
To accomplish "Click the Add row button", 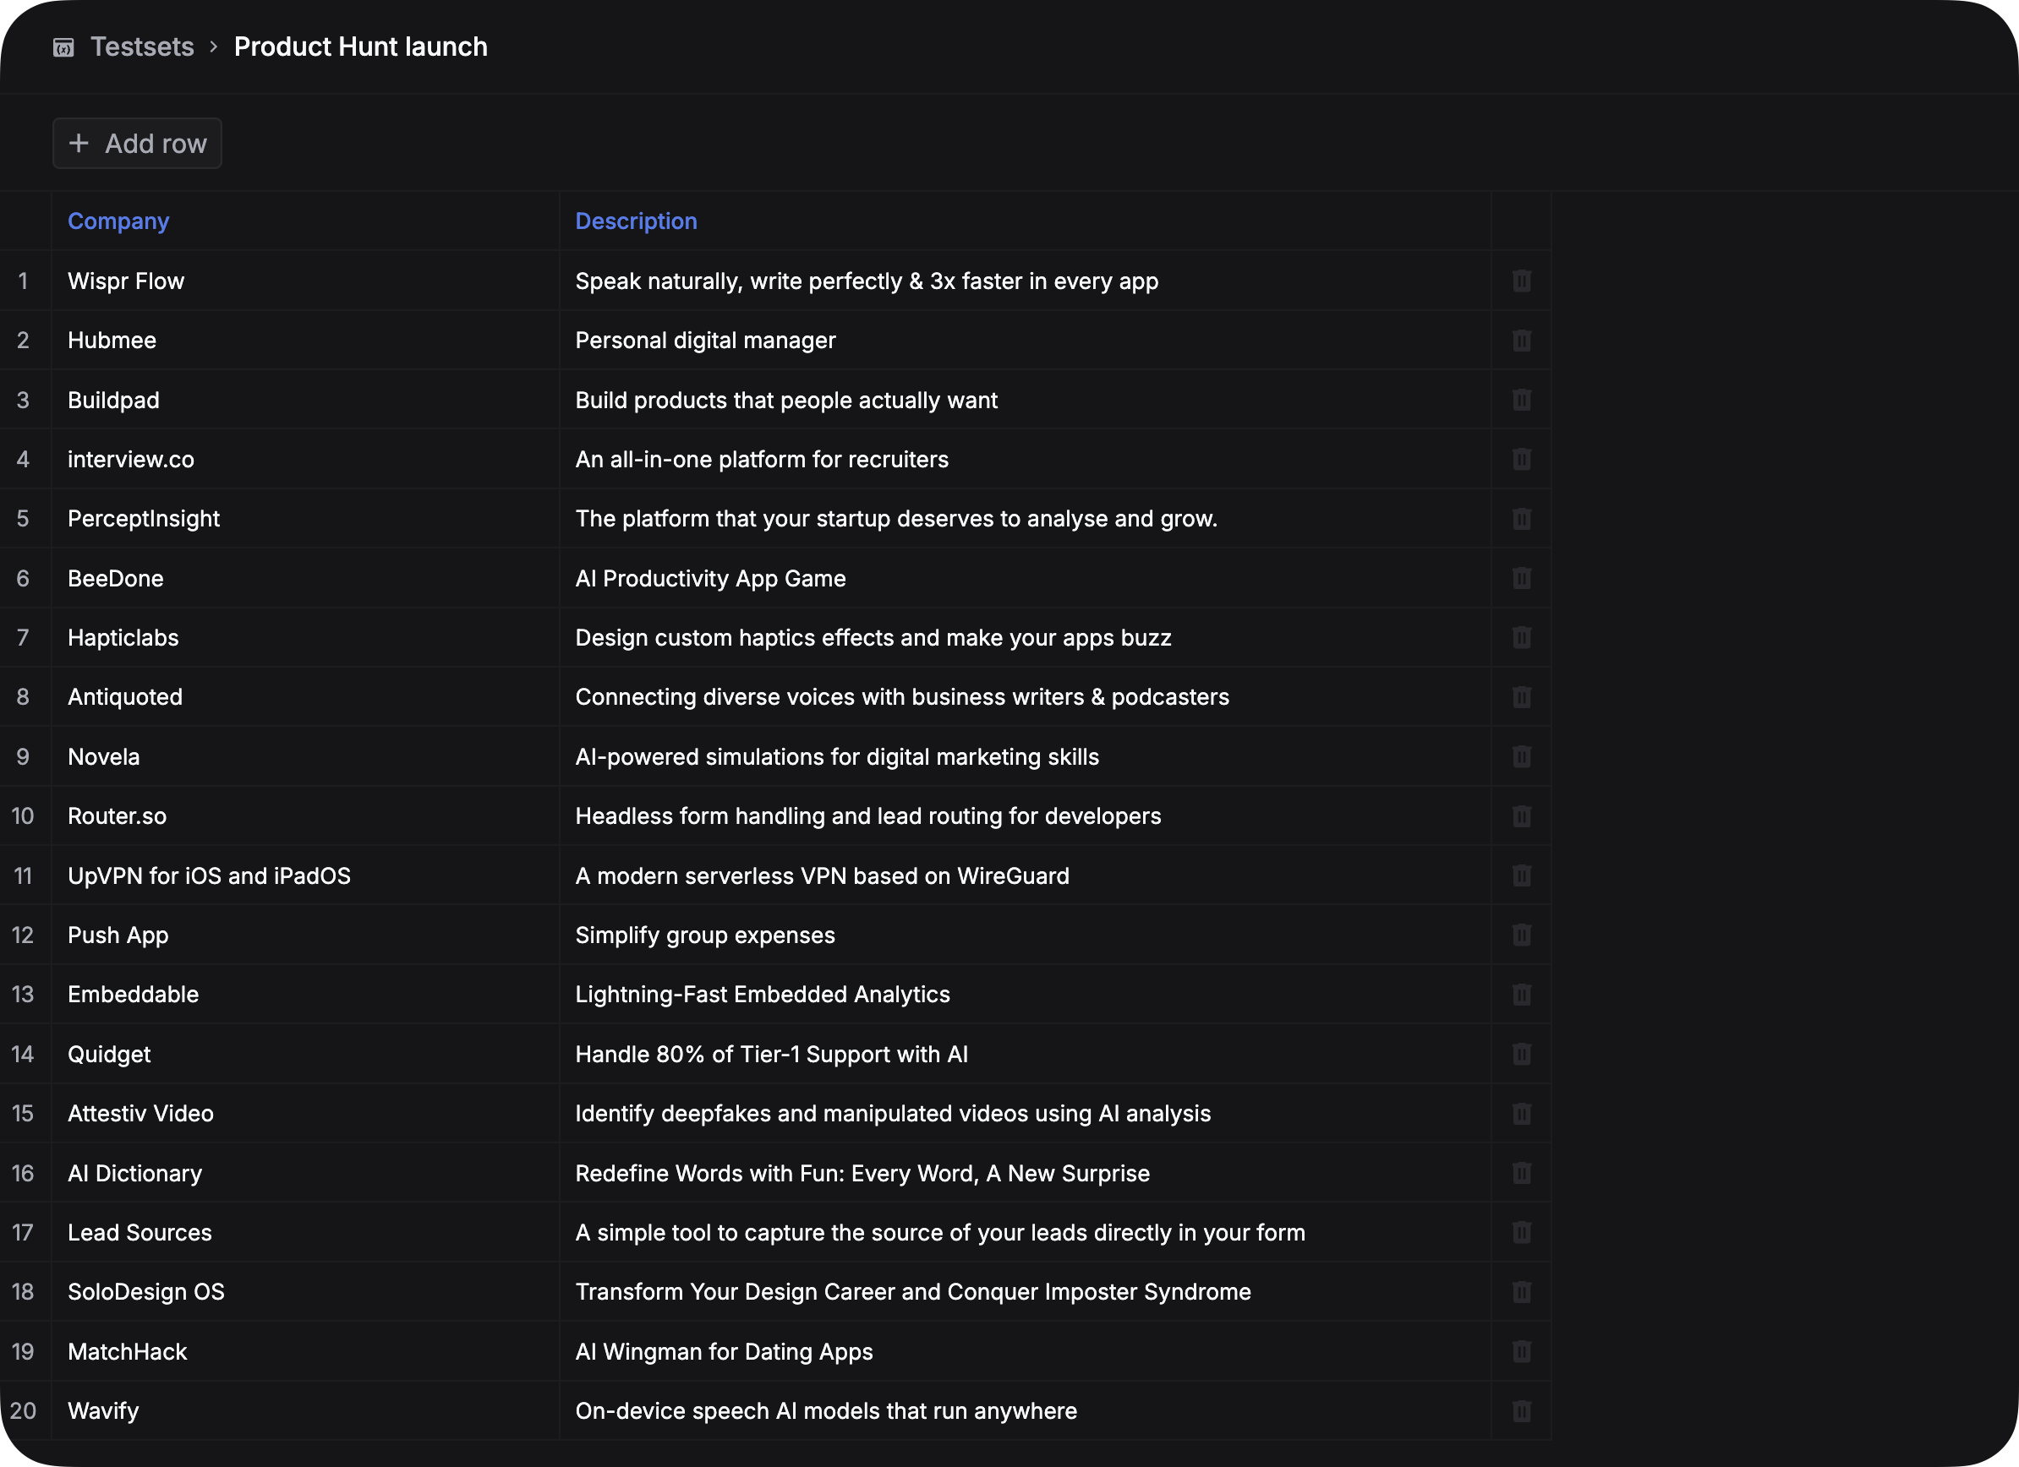I will click(137, 143).
